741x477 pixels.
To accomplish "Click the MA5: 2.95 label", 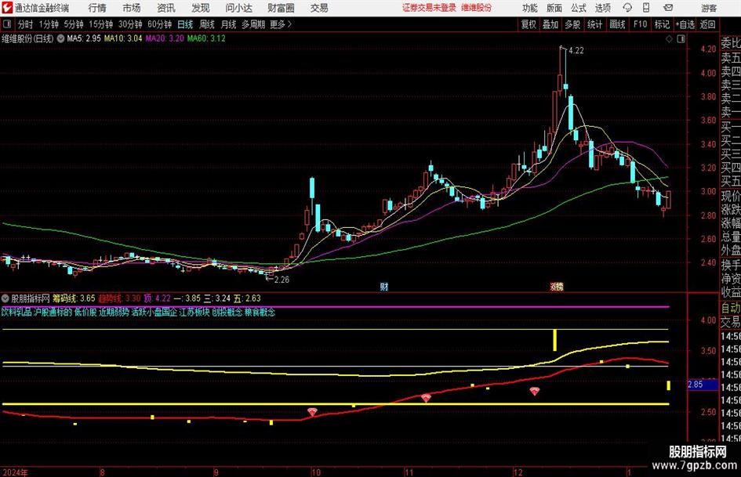I will 84,38.
